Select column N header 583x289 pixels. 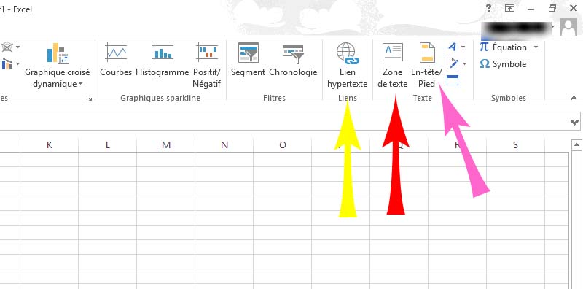pyautogui.click(x=224, y=145)
